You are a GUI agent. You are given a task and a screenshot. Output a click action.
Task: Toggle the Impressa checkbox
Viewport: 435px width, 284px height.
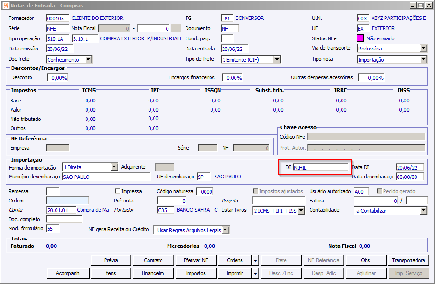coord(118,191)
